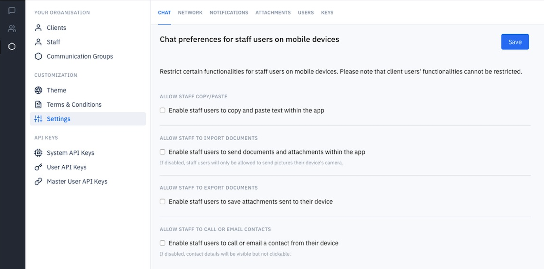Open the chat bubble icon in dark rail
This screenshot has width=544, height=269.
(12, 11)
